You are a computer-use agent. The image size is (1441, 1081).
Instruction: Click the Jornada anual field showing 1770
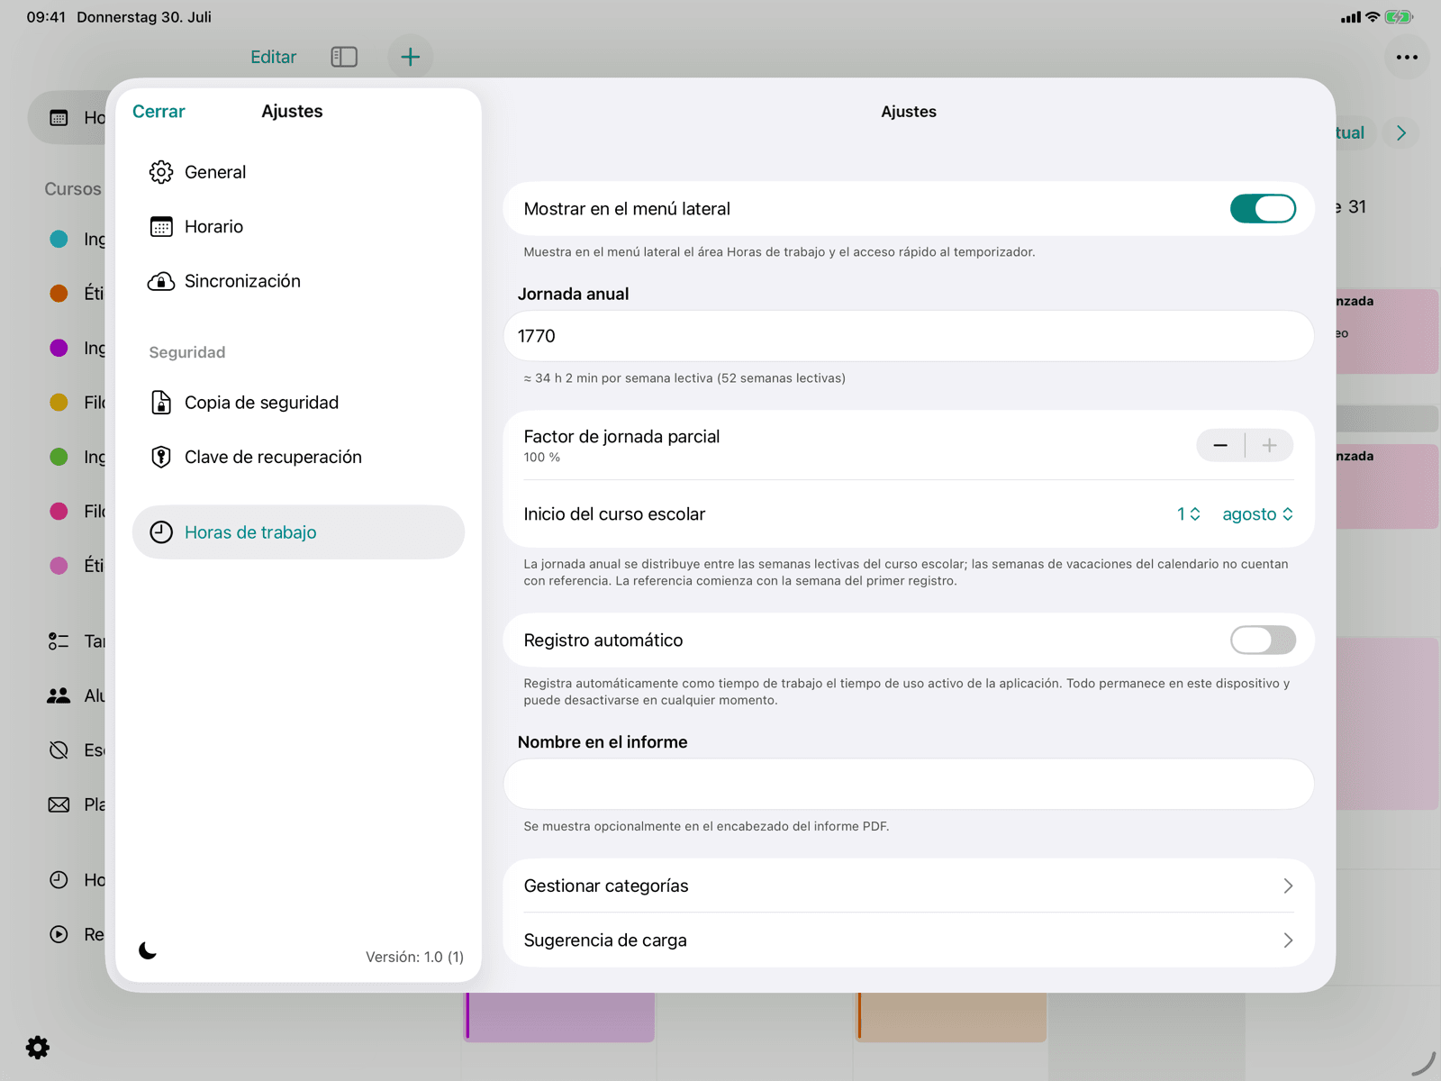pyautogui.click(x=909, y=336)
